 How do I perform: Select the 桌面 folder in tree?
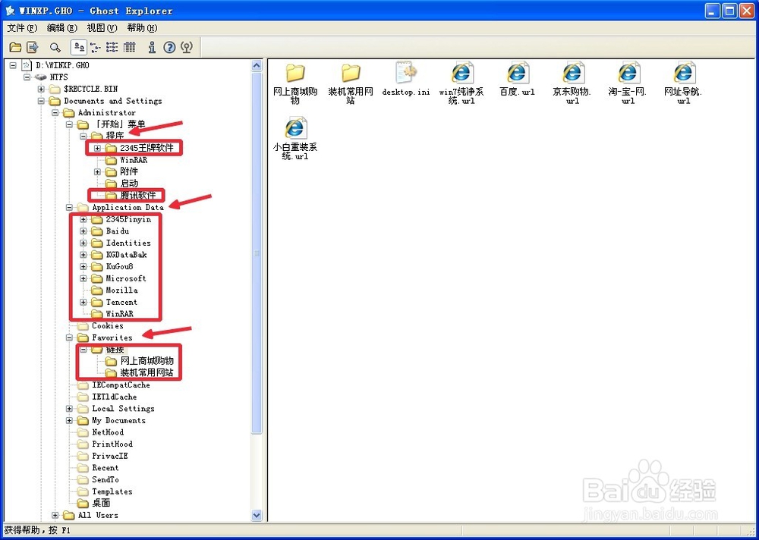(x=101, y=504)
